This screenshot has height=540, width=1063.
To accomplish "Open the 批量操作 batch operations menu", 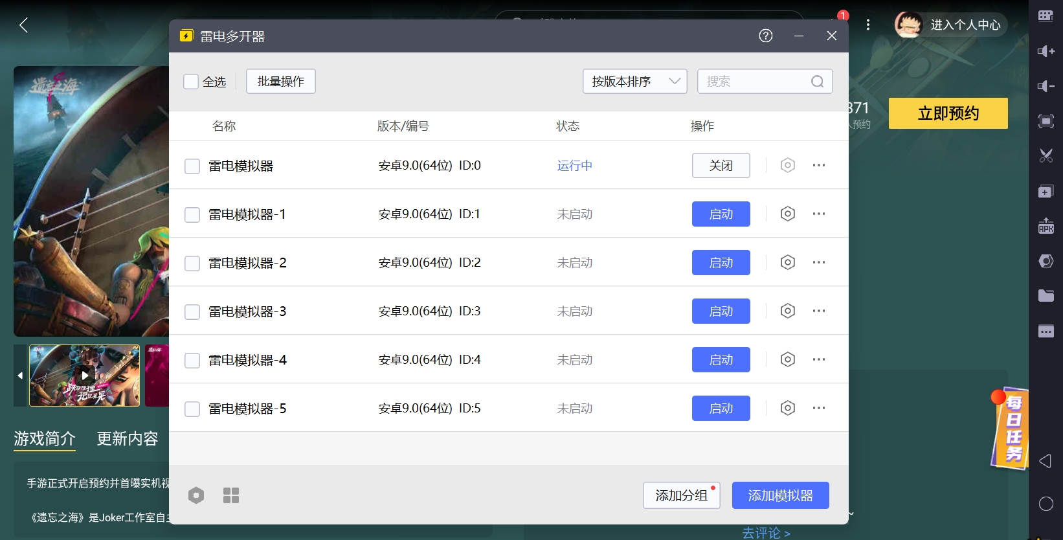I will 280,82.
